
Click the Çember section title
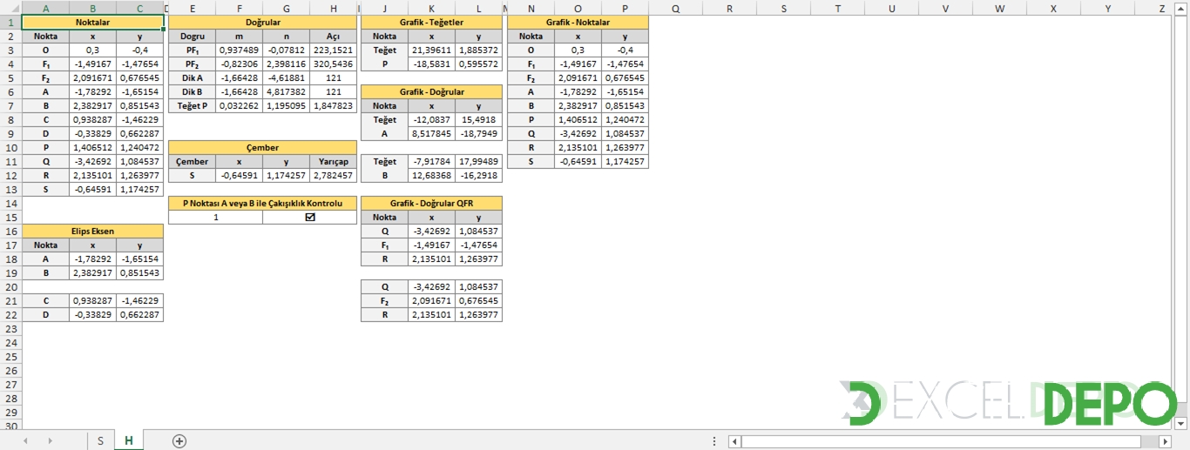pyautogui.click(x=262, y=147)
